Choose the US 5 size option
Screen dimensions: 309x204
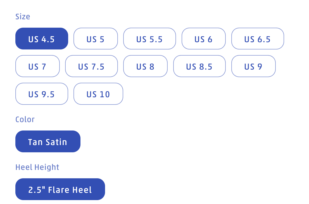coord(96,39)
